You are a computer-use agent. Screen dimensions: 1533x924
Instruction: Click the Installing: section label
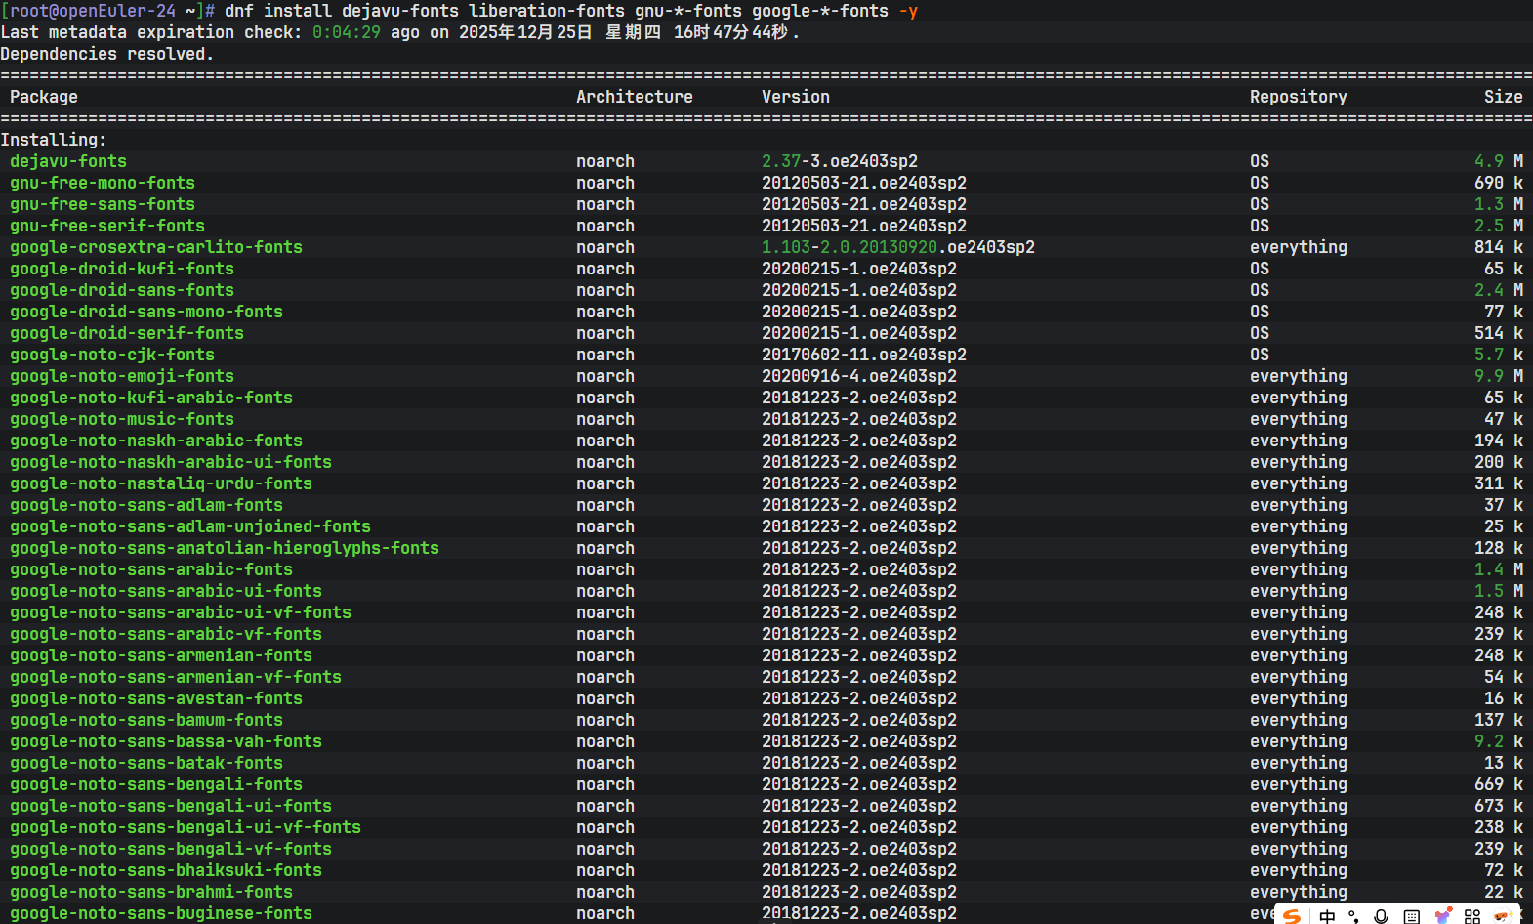(54, 140)
